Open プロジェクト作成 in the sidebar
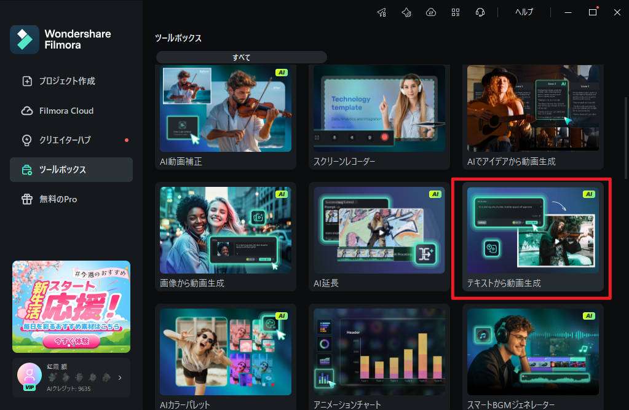This screenshot has height=410, width=629. pyautogui.click(x=66, y=81)
